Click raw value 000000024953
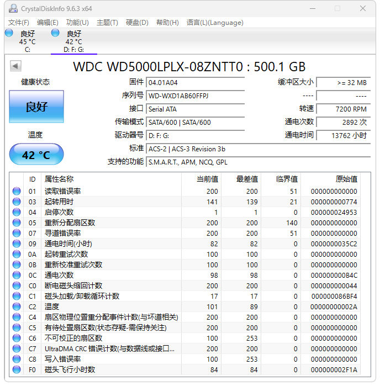 click(x=334, y=212)
